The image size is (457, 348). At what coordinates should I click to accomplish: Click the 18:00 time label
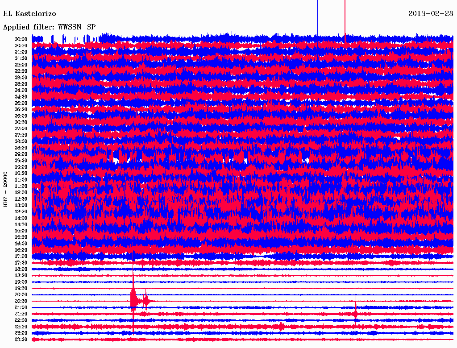21,269
